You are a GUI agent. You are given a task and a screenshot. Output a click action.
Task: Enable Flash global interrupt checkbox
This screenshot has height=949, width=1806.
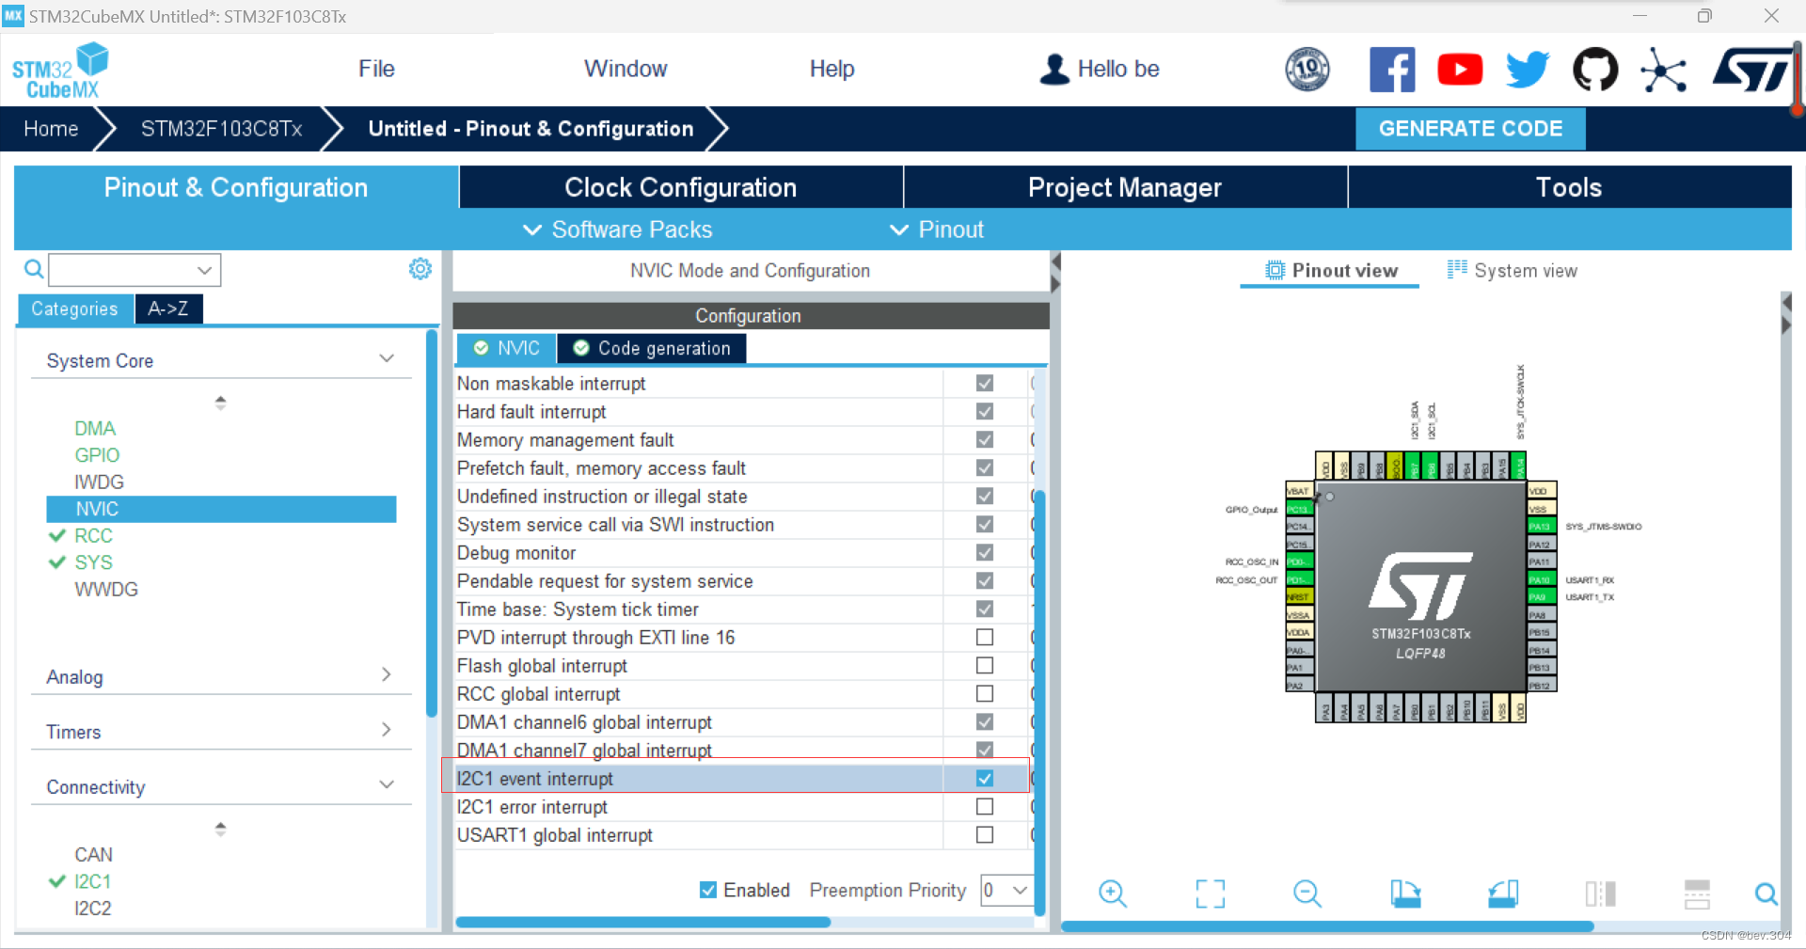[985, 665]
